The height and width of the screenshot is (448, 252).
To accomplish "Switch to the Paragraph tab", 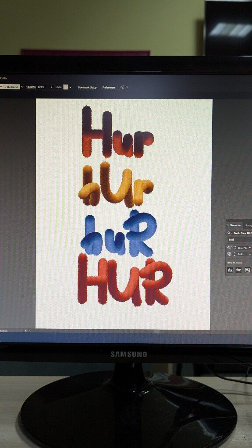I will click(248, 225).
